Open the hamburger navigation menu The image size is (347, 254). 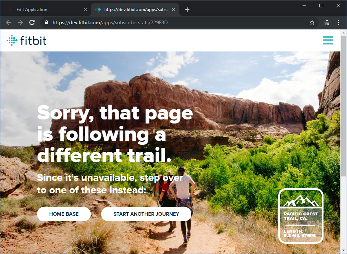click(328, 40)
